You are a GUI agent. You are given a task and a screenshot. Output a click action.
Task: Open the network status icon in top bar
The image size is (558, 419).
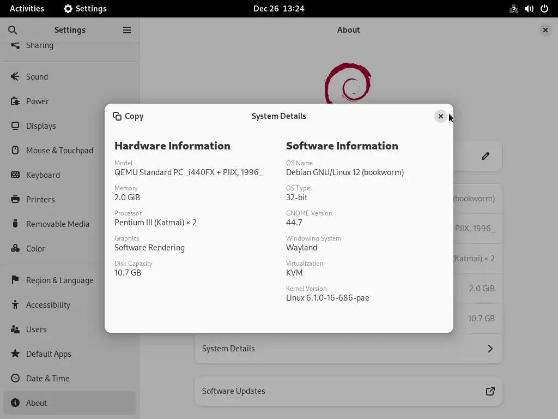click(513, 9)
